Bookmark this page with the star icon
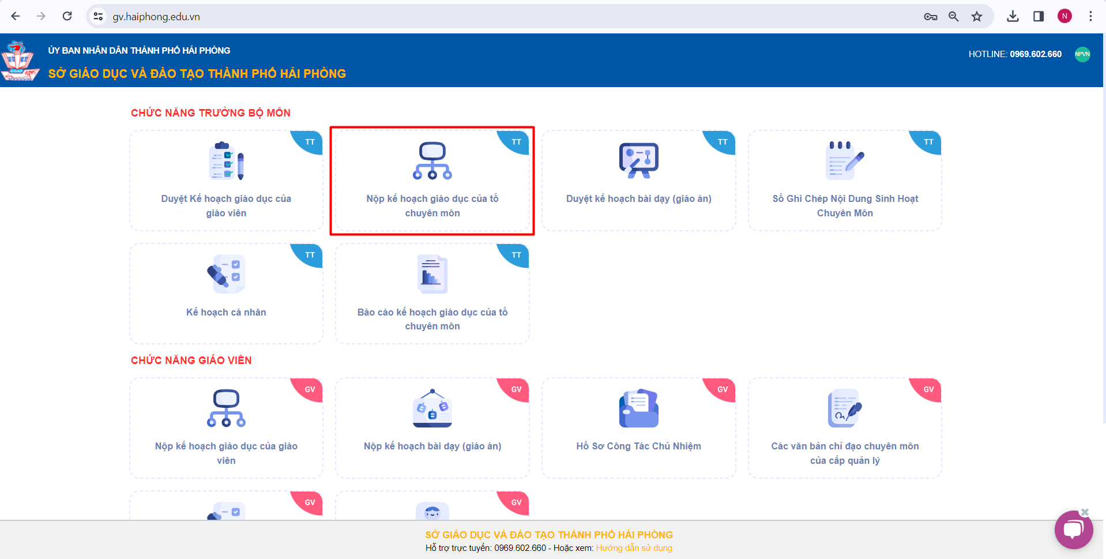Viewport: 1106px width, 559px height. coord(976,16)
